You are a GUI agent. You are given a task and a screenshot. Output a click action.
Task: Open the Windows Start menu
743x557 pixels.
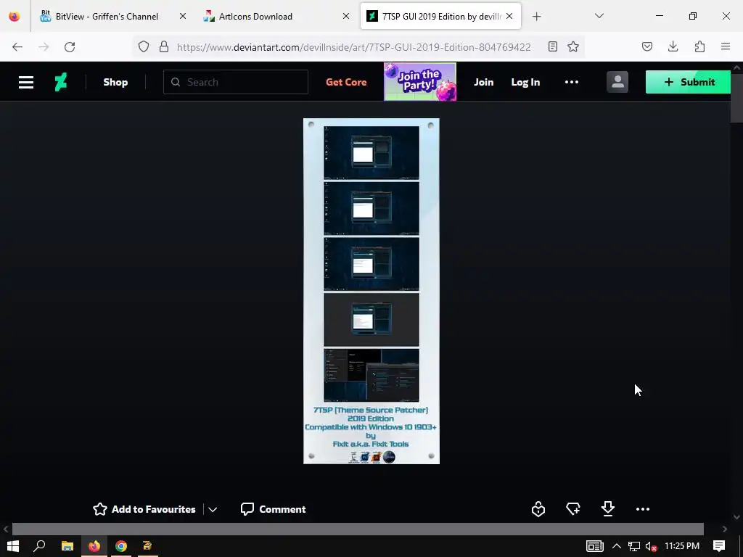click(13, 546)
